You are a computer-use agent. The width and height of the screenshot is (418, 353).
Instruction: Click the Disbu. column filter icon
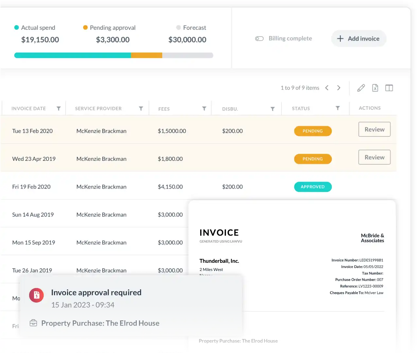click(x=272, y=109)
